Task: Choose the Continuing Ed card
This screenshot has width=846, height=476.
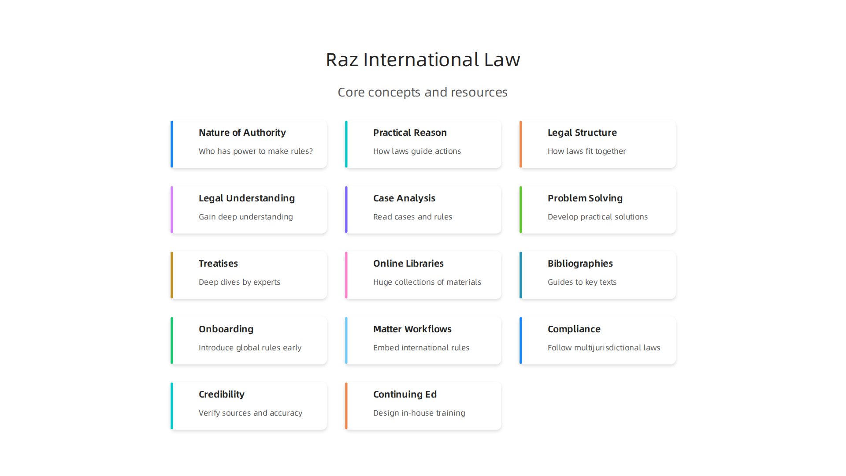Action: (x=423, y=406)
